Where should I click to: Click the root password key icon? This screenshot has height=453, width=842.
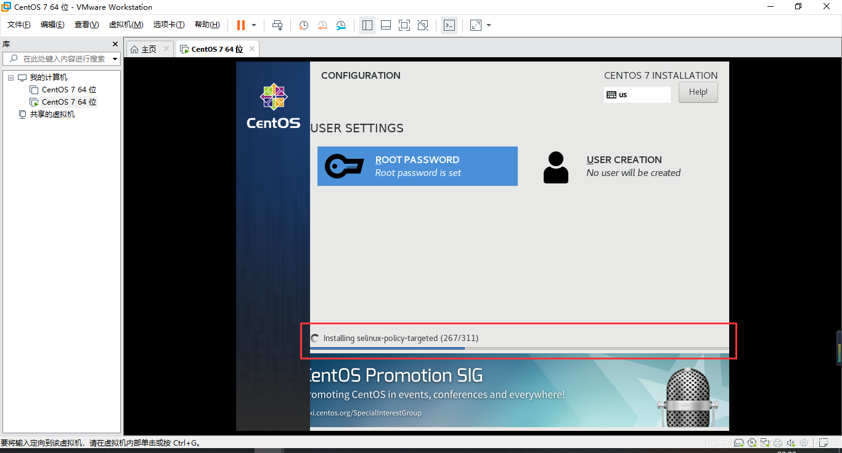[x=344, y=166]
